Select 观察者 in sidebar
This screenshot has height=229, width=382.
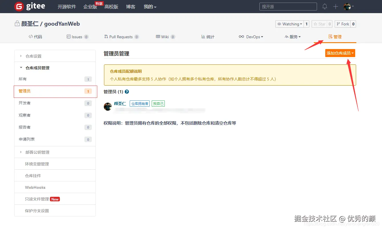click(55, 115)
